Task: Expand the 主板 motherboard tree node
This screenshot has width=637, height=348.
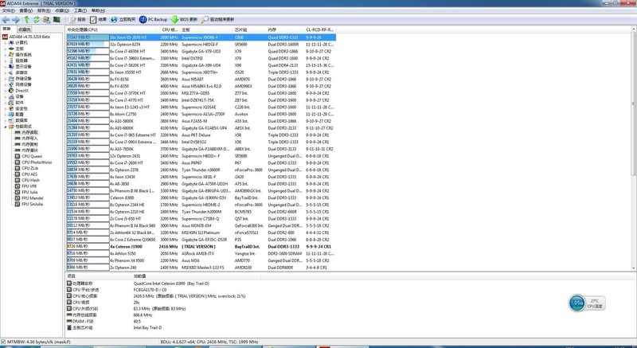Action: click(6, 49)
